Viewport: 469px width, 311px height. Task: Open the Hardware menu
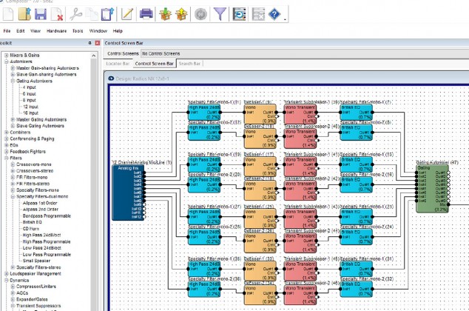[x=56, y=31]
